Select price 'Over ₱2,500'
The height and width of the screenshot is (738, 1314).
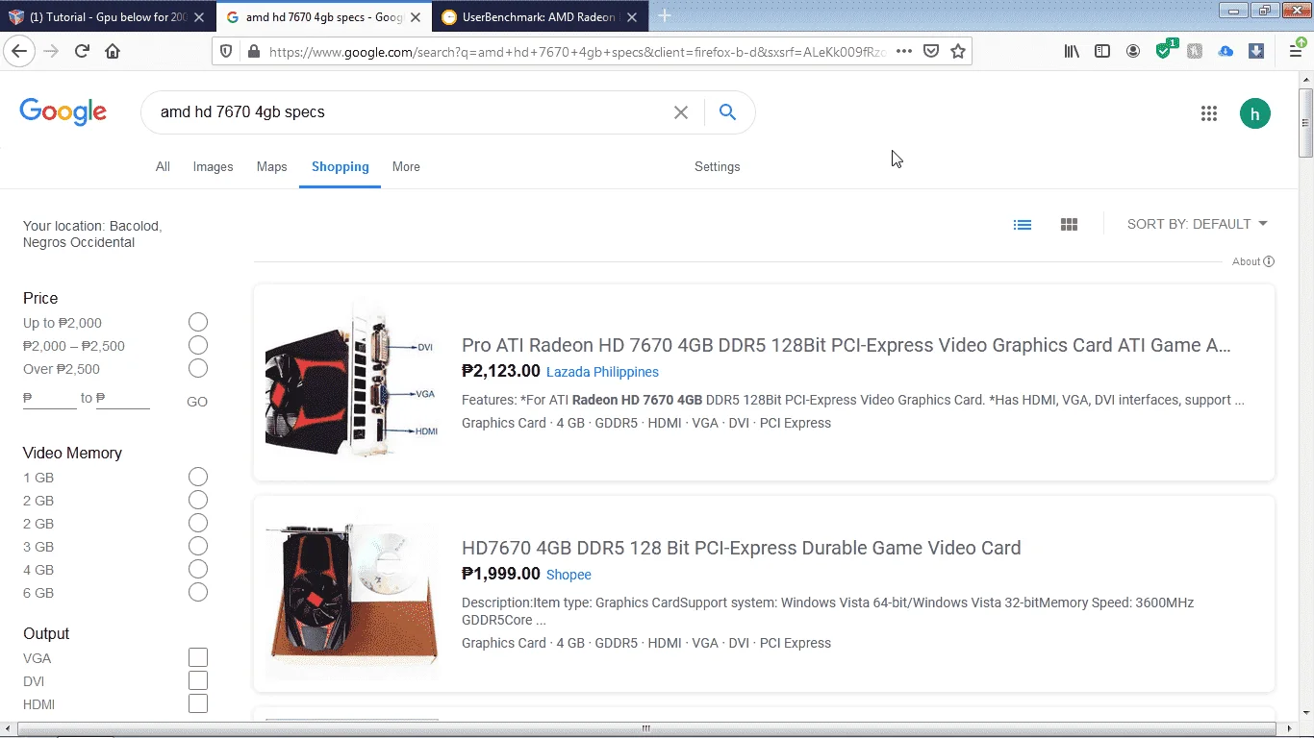198,369
